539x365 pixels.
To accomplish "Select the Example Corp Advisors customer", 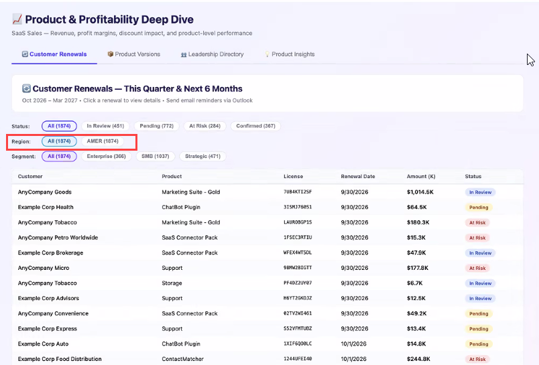I will pos(48,298).
